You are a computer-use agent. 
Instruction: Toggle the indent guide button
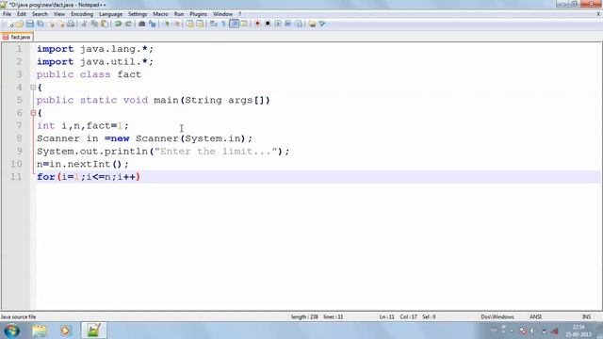pos(235,24)
